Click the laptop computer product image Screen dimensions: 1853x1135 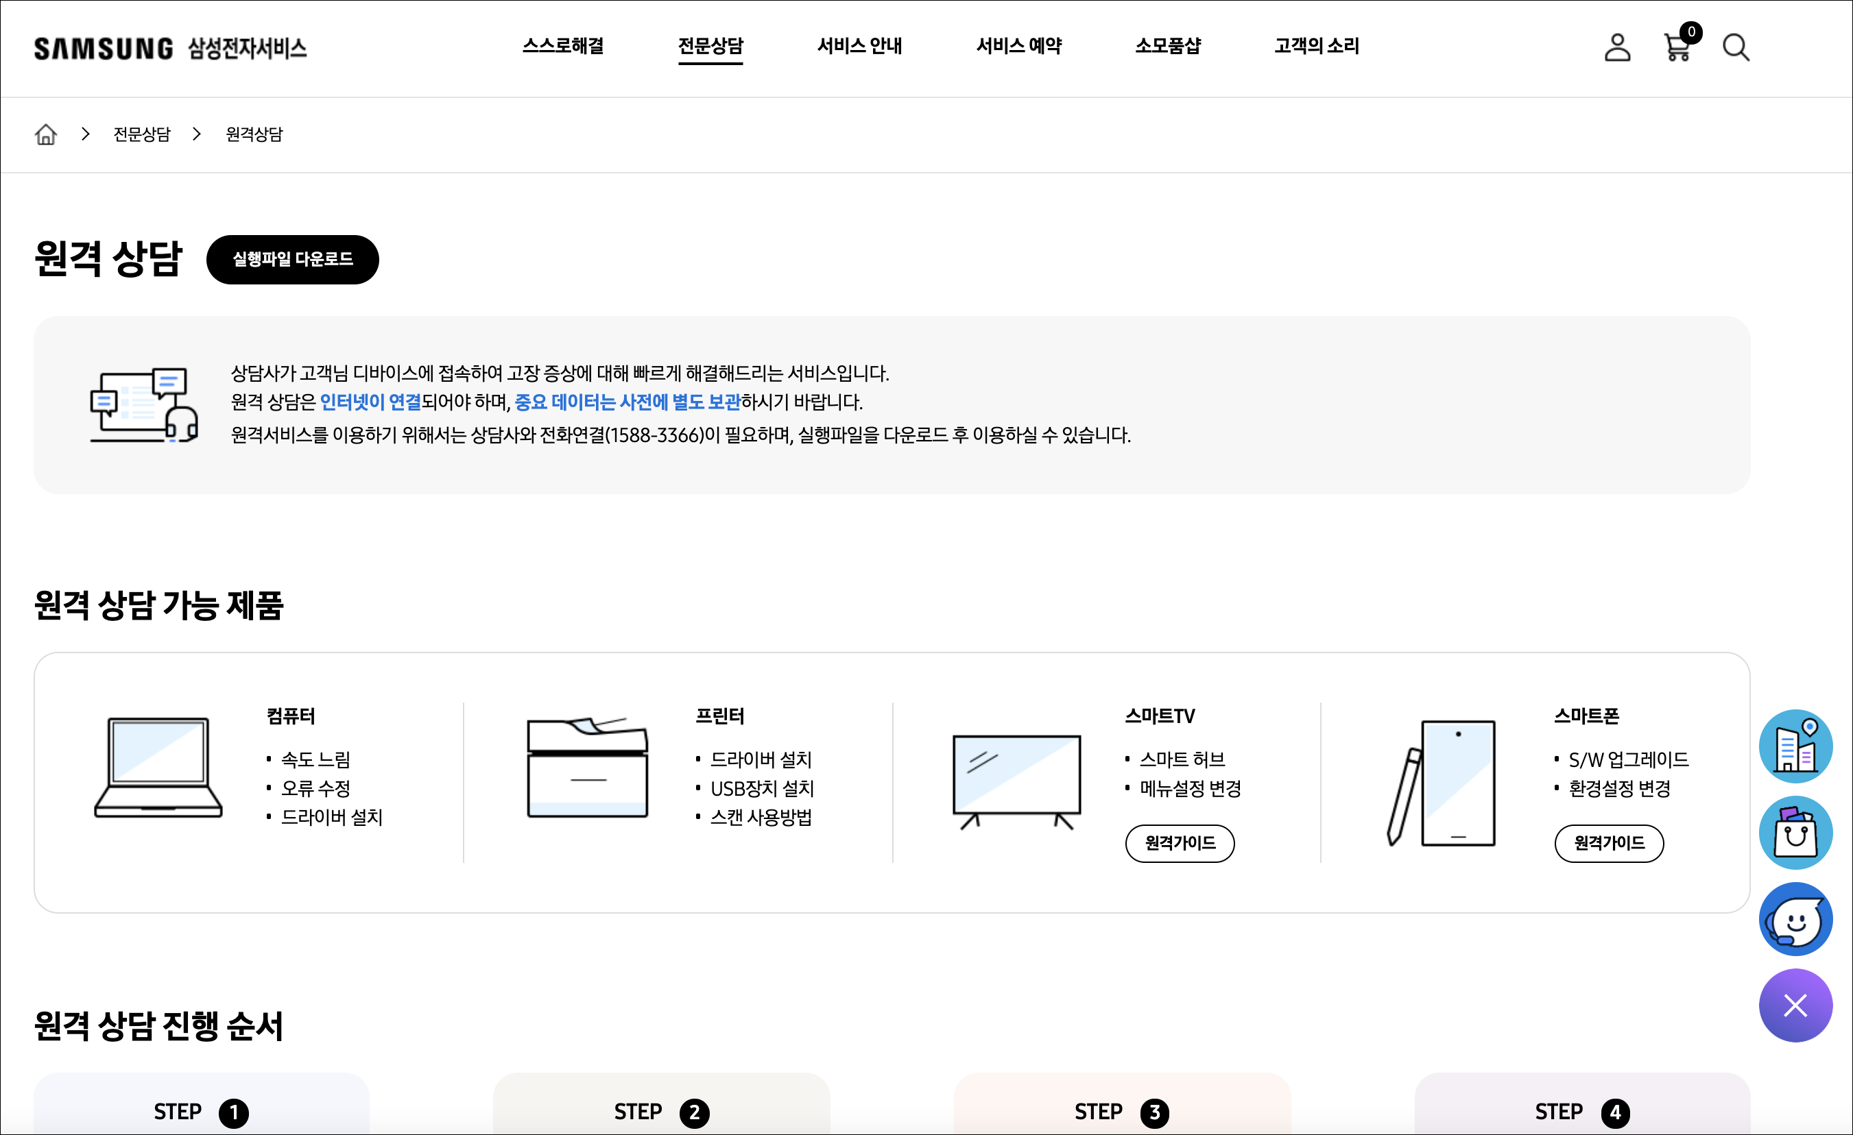click(x=158, y=768)
